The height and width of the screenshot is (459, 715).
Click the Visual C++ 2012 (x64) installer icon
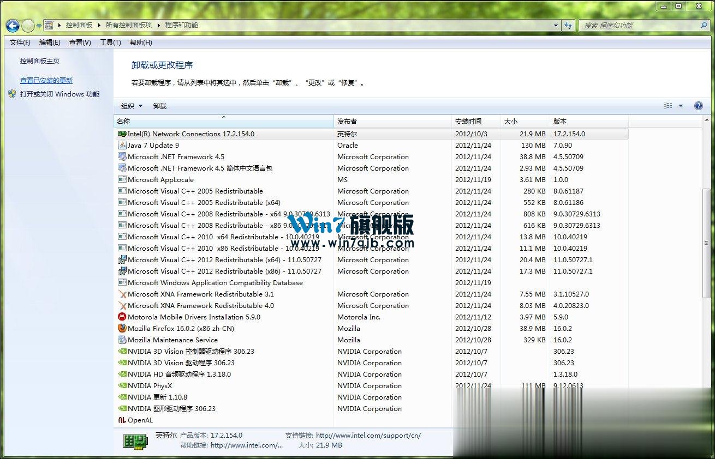click(122, 259)
